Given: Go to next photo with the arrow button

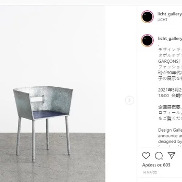Looking at the screenshot, I should (130, 100).
